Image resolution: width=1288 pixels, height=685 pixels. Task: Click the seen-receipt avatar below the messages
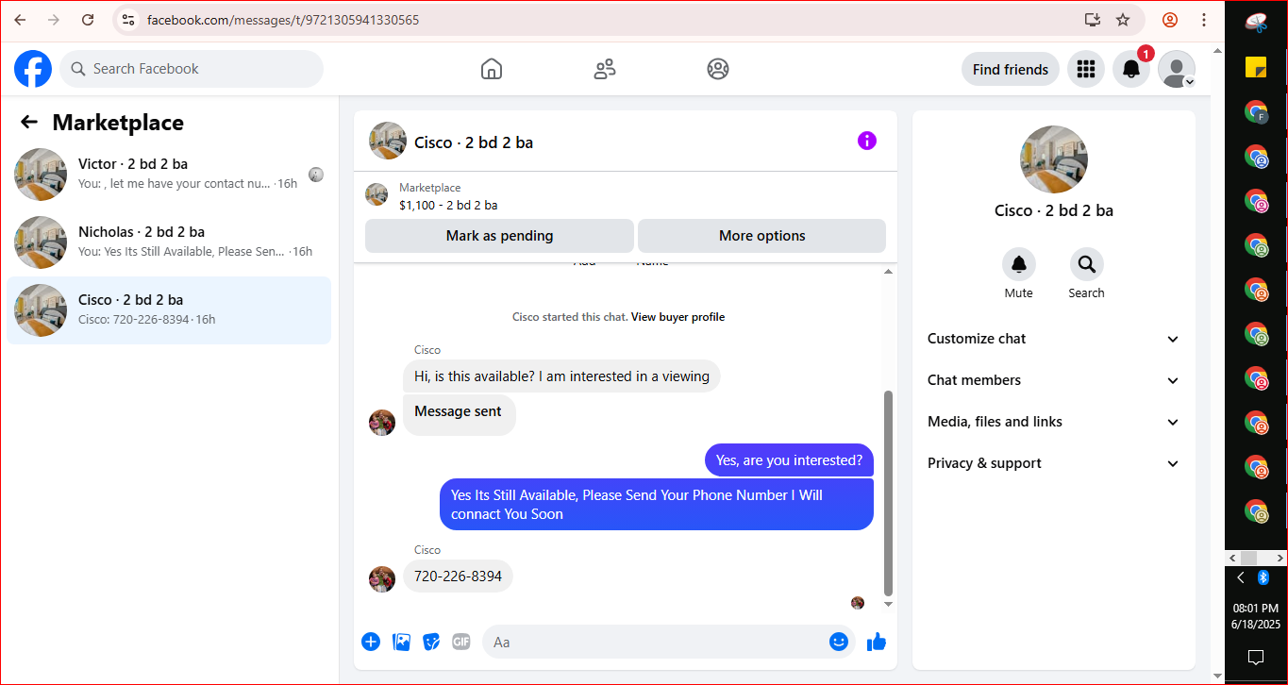pyautogui.click(x=858, y=603)
